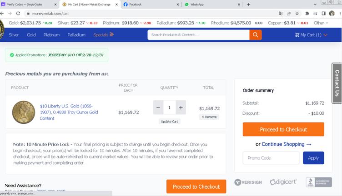The image size is (342, 196).
Task: Click the Palladium spot price $993.25
Action: point(186,23)
